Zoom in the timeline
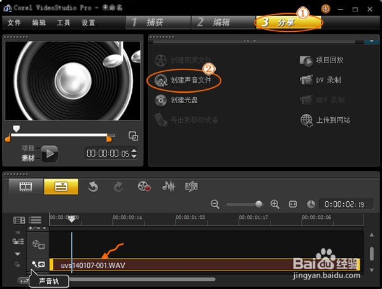 point(275,204)
